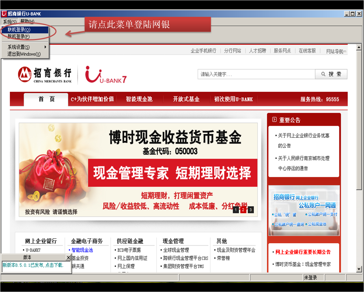
Task: Click 联机登录(O) menu item
Action: (x=25, y=30)
